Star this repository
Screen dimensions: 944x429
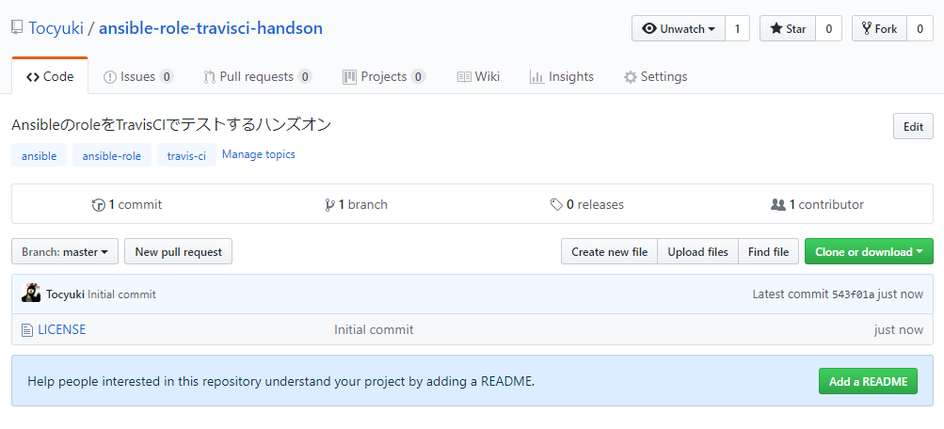pos(788,28)
